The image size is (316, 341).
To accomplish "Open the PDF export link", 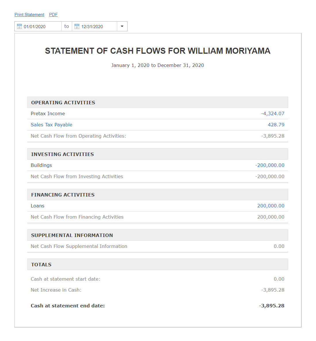I will [x=53, y=15].
